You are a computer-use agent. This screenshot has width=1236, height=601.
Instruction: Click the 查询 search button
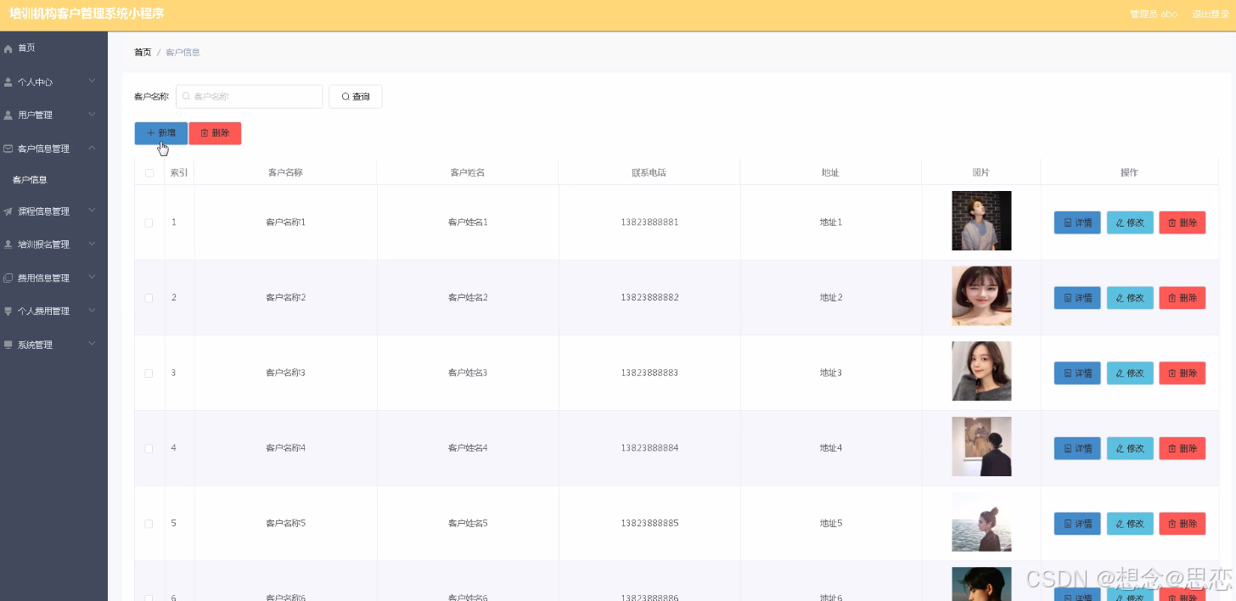[x=356, y=97]
